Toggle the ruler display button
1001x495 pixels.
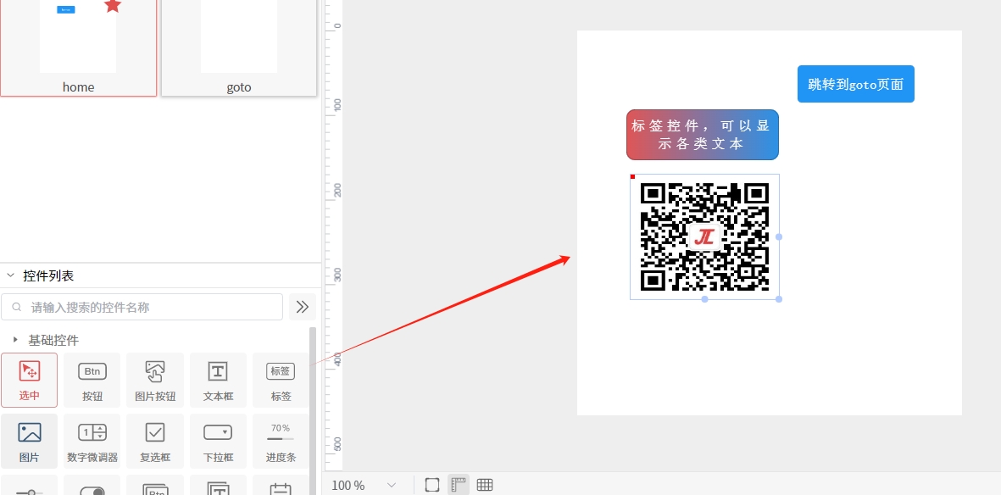459,485
